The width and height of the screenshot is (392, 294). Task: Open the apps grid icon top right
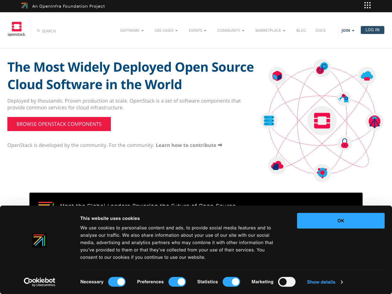367,5
